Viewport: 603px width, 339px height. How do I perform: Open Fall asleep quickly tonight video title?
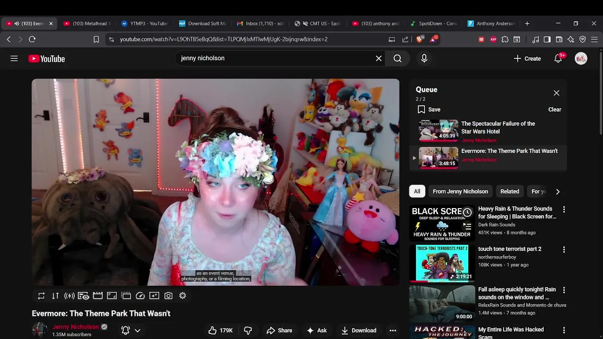coord(517,293)
